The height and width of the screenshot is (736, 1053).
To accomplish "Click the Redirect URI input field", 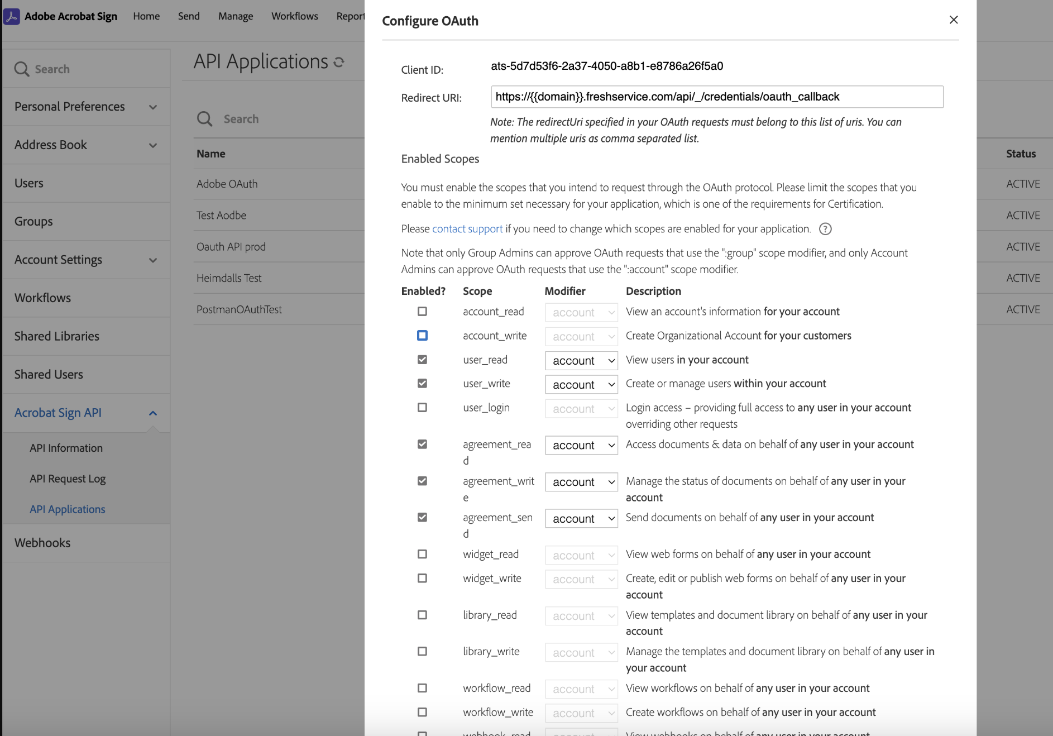I will tap(717, 97).
